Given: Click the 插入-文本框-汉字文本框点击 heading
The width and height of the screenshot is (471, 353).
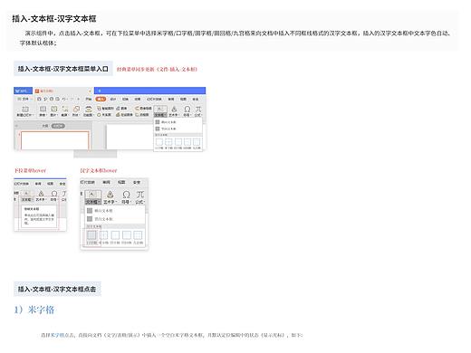Looking at the screenshot, I should 57,289.
